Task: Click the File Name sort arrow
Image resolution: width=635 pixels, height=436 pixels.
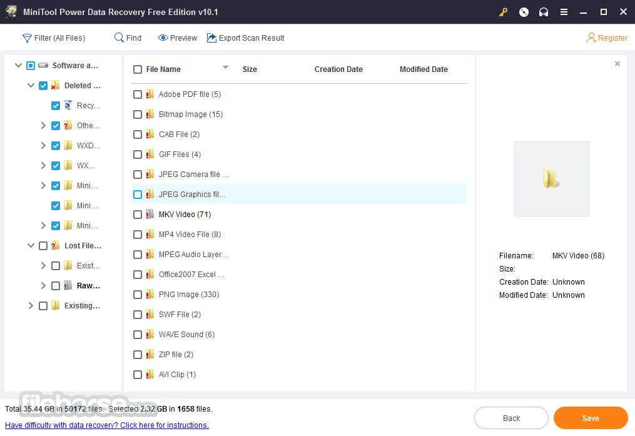Action: [226, 67]
